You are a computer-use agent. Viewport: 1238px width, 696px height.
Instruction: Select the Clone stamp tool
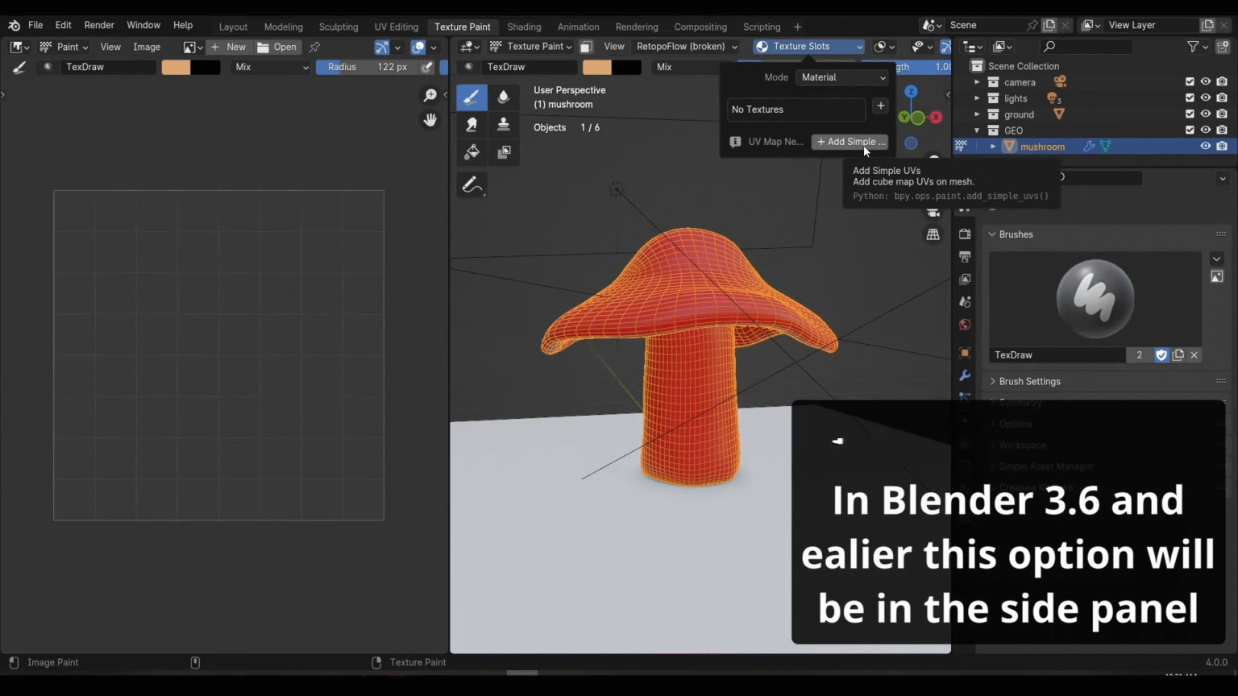coord(504,124)
